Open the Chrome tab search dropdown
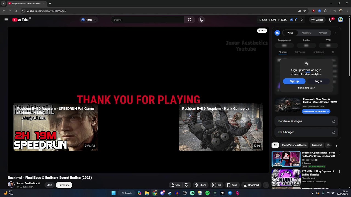The width and height of the screenshot is (351, 197). point(3,4)
